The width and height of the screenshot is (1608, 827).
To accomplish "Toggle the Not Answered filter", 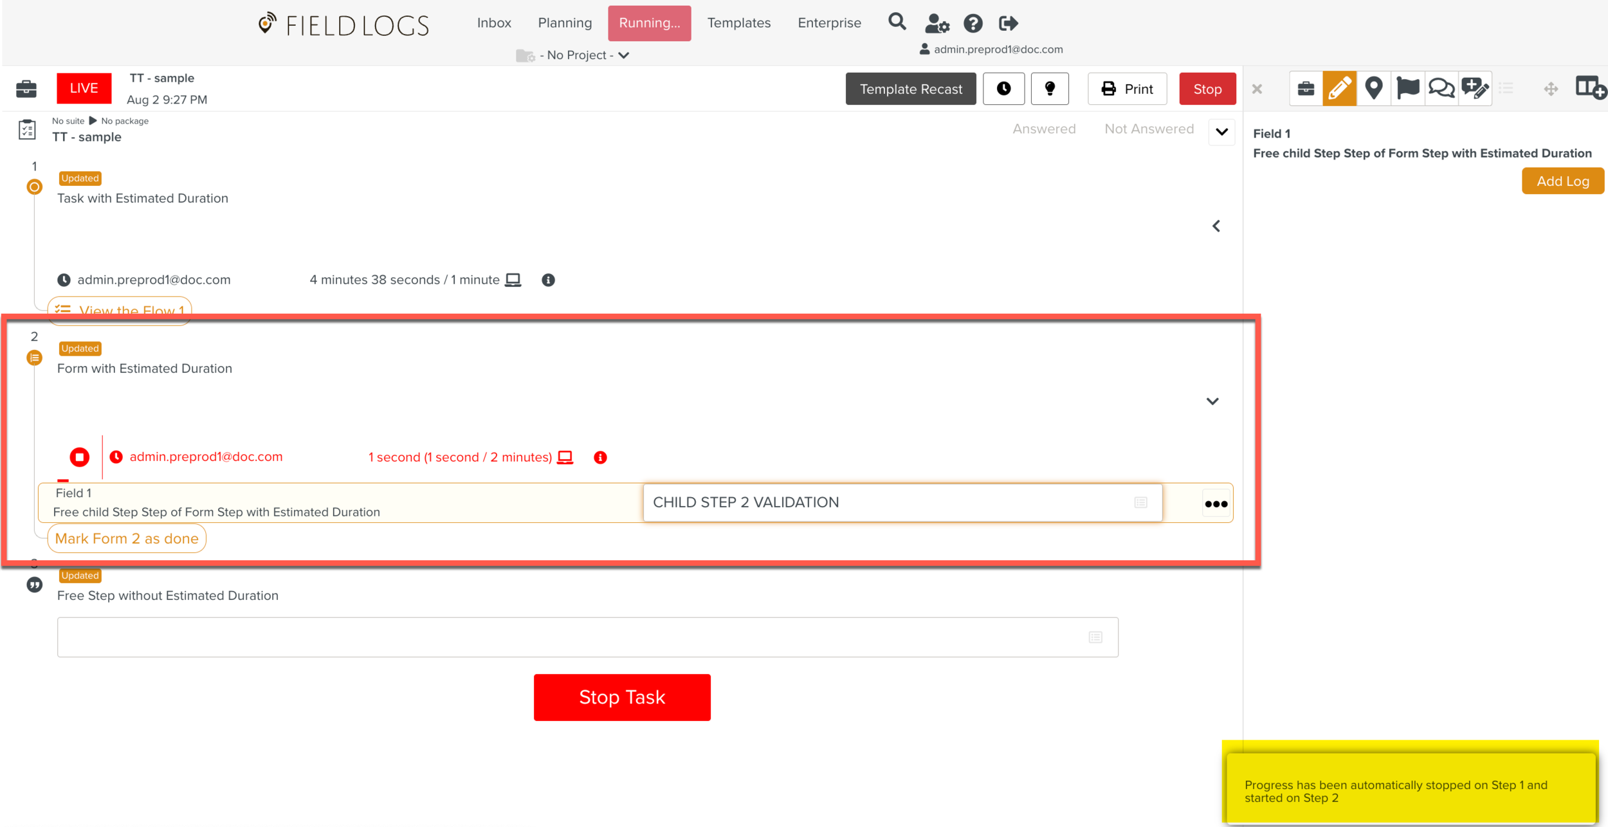I will point(1149,129).
